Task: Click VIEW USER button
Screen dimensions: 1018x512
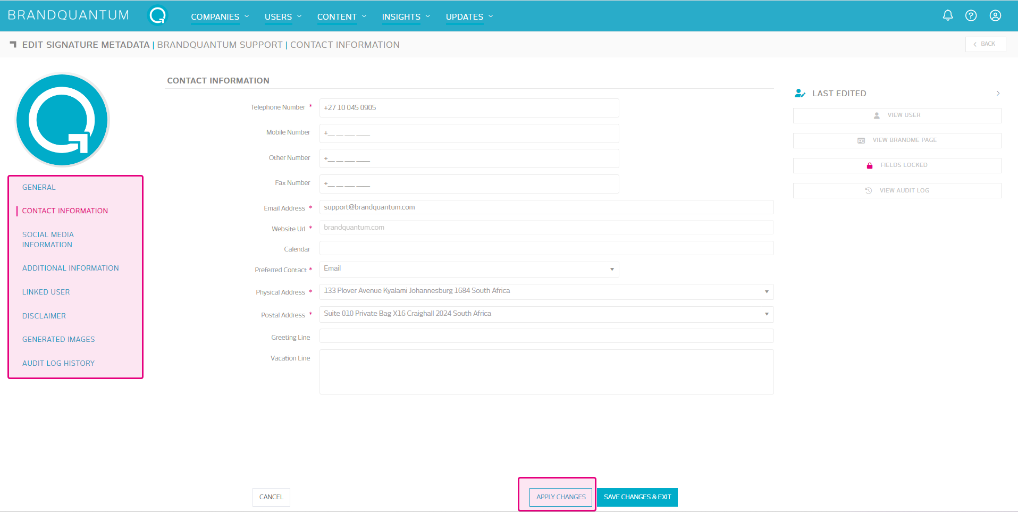Action: point(897,115)
